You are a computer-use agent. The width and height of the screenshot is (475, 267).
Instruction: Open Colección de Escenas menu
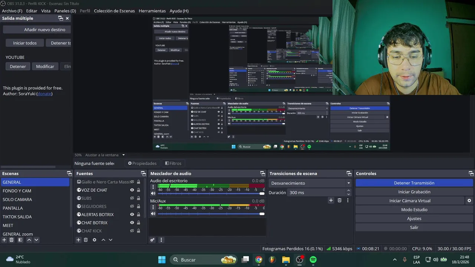pyautogui.click(x=114, y=11)
